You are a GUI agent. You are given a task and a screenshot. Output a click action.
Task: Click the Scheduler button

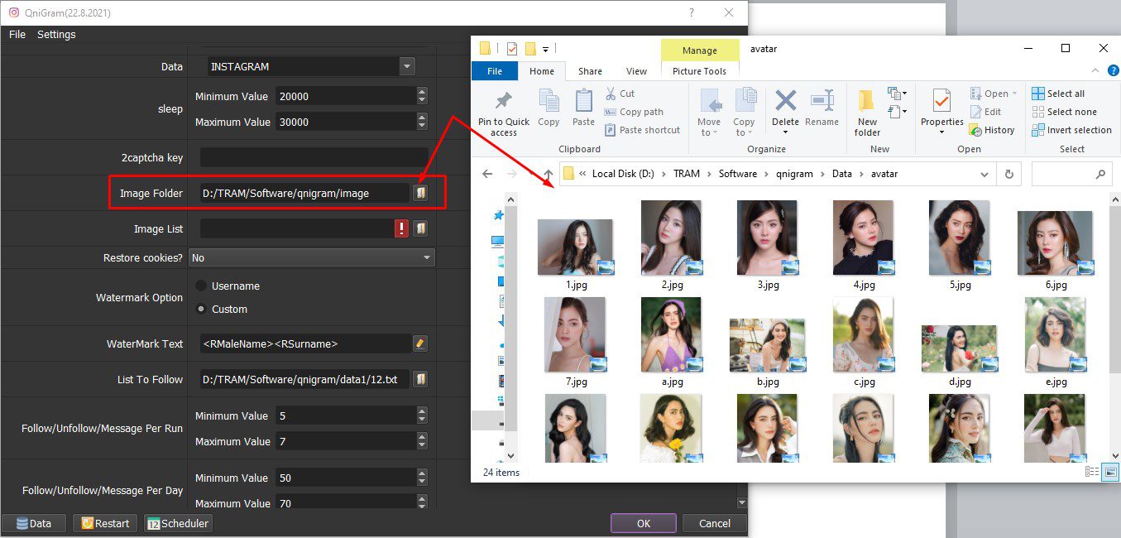click(178, 523)
